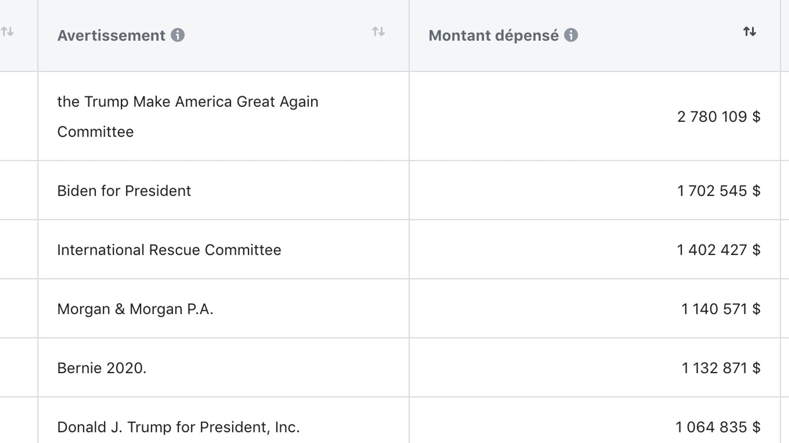Sort by the Avertissement column arrows
The image size is (789, 443).
point(378,31)
